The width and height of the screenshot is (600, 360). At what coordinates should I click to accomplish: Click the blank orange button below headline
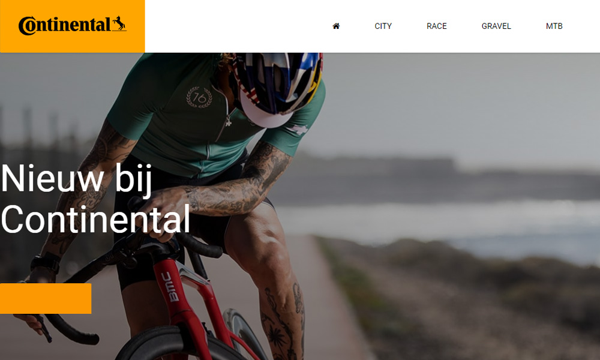click(x=46, y=298)
